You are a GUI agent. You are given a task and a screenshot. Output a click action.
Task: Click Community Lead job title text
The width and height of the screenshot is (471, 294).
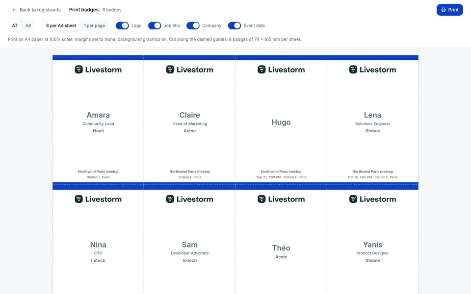[98, 123]
